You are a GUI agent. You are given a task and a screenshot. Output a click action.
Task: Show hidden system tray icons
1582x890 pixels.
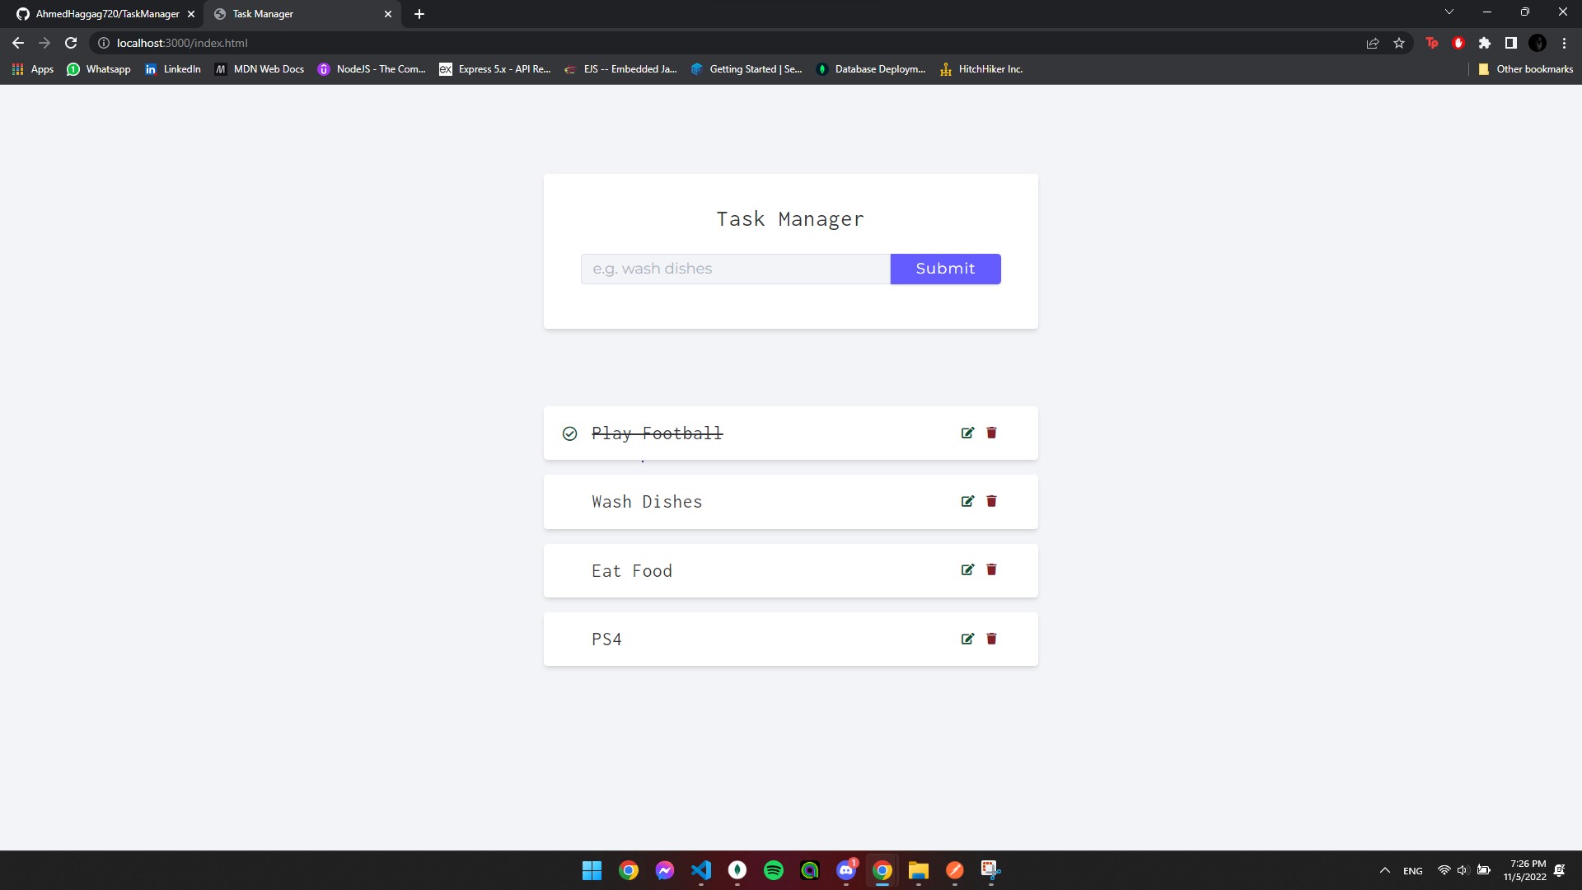pos(1385,870)
